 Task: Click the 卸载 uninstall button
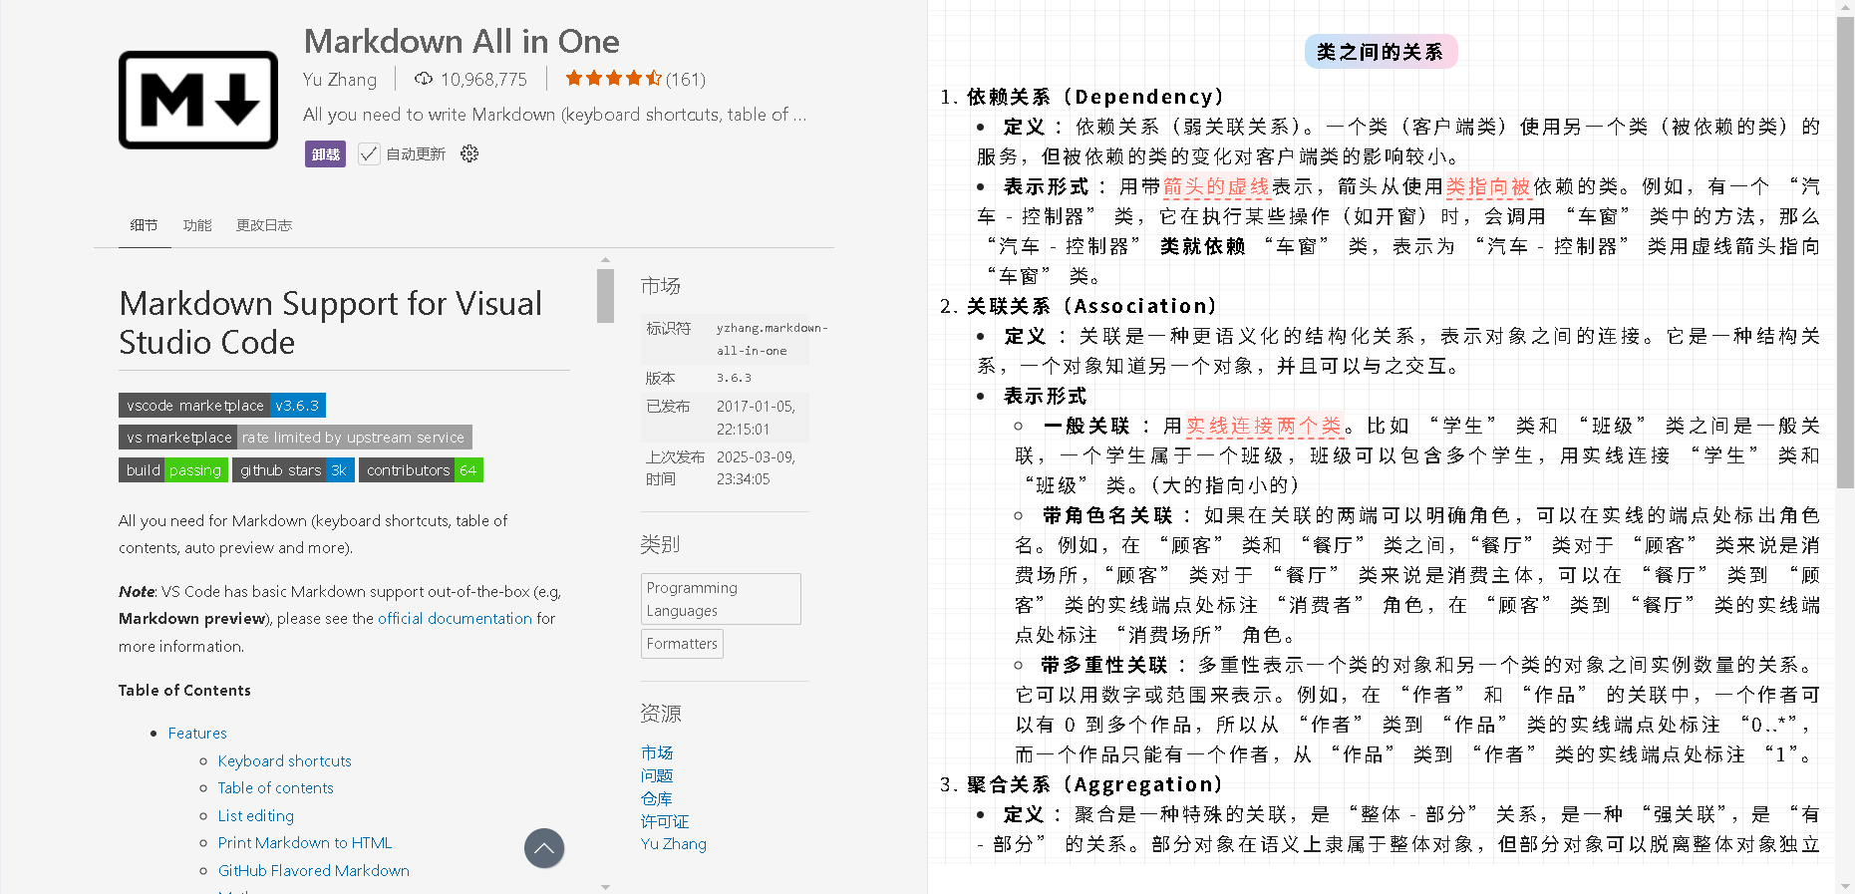(x=325, y=153)
